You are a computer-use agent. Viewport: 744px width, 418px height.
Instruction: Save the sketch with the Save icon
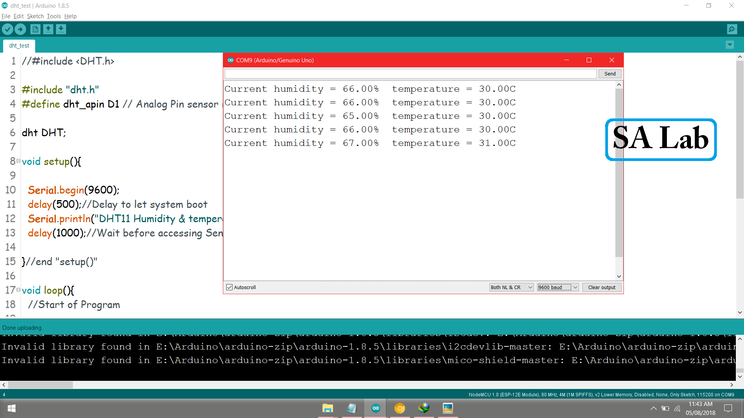(x=61, y=29)
